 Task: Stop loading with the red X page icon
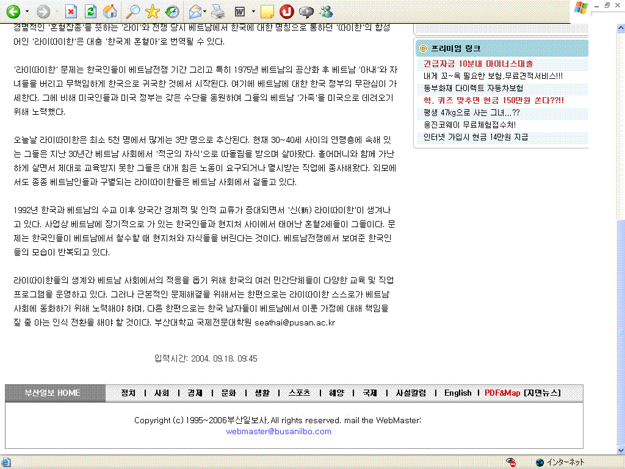pos(71,11)
